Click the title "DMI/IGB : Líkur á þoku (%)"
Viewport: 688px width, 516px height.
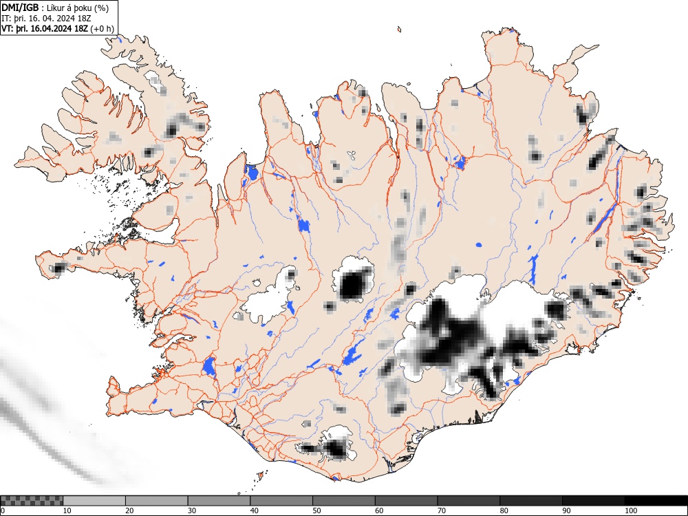click(x=55, y=8)
